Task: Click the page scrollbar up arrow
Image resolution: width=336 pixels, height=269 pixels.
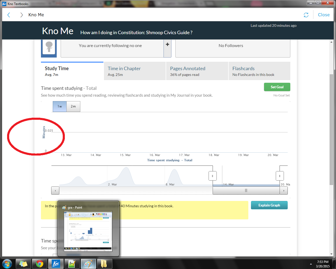Action: coord(331,42)
